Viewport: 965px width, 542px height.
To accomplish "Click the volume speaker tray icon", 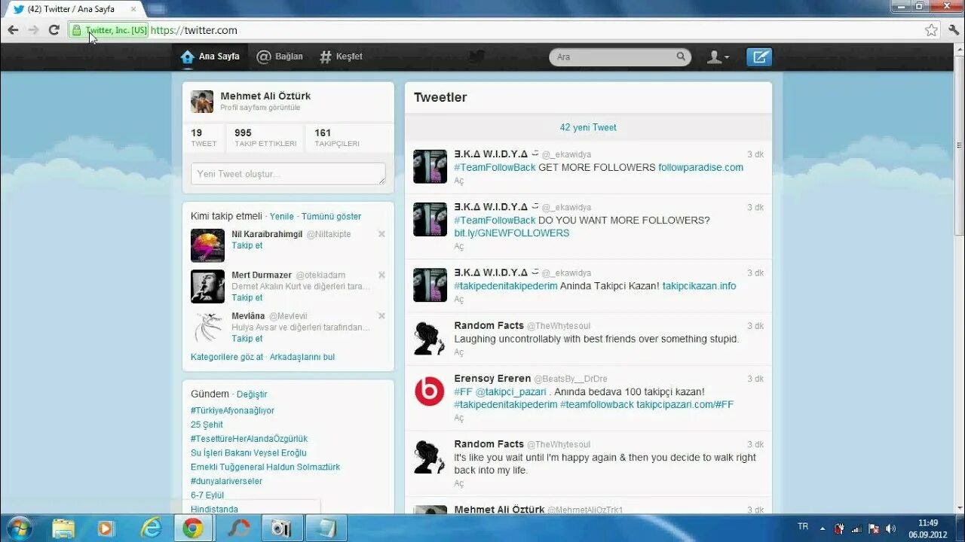I will coord(890,528).
